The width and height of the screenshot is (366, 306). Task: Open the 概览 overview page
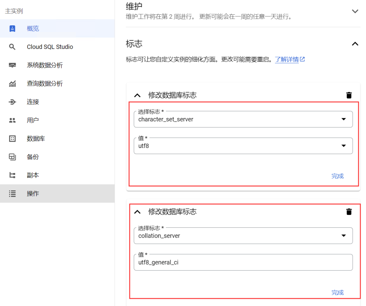tap(57, 29)
